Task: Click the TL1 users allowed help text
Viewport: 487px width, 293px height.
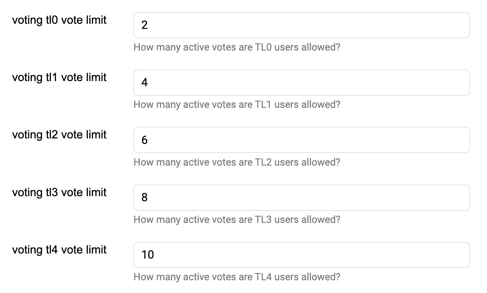Action: coord(237,104)
